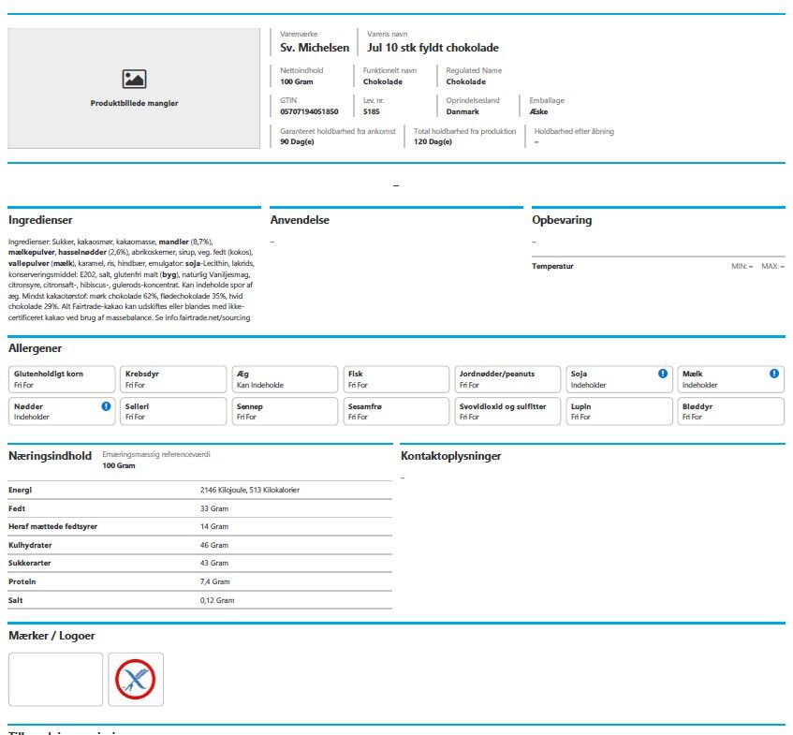
Task: Open the info icon on the Soja allergen
Action: pyautogui.click(x=663, y=374)
